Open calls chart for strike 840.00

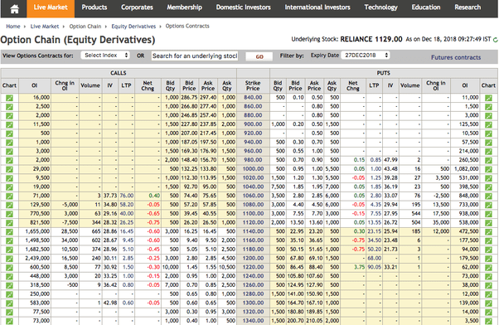pos(9,98)
